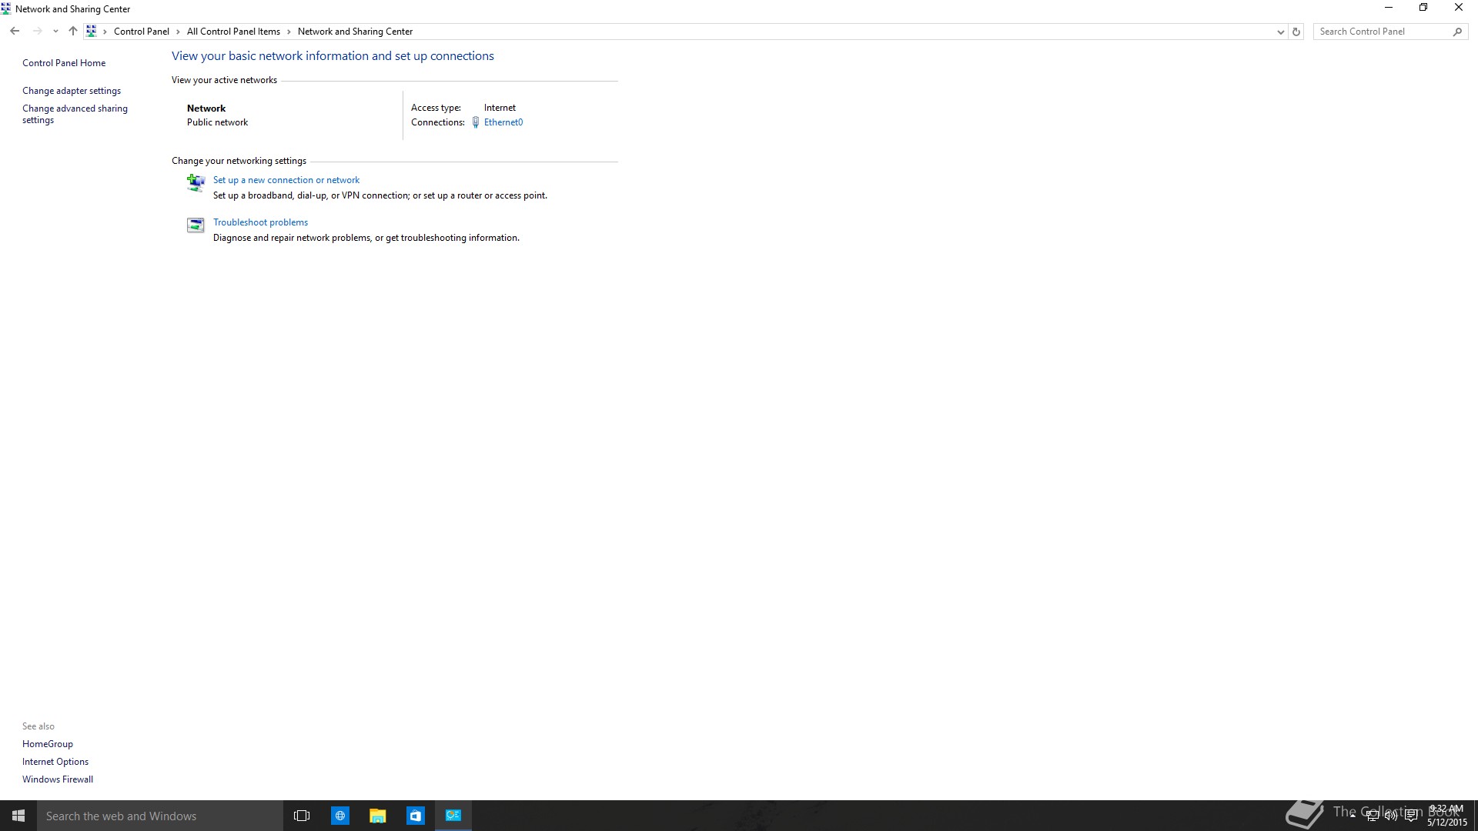Screen dimensions: 1478x831
Task: Close the Network and Sharing Center window
Action: click(x=1459, y=8)
